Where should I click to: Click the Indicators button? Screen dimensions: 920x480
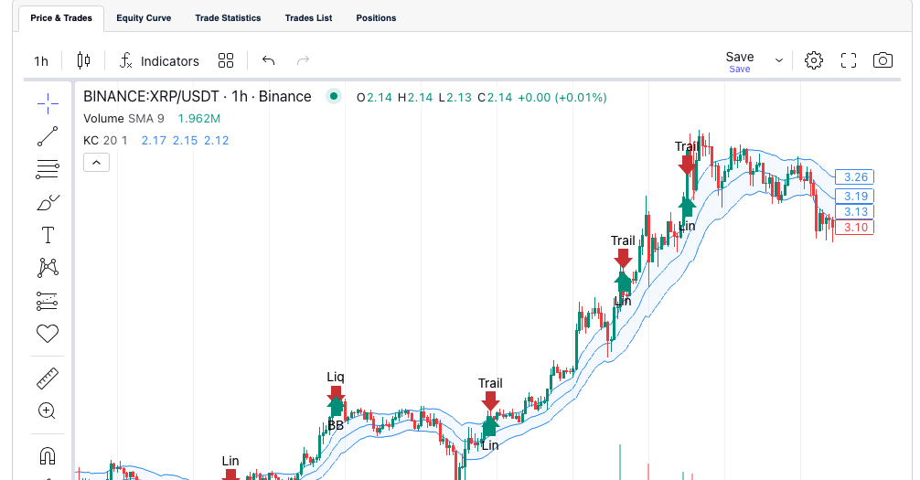[159, 61]
